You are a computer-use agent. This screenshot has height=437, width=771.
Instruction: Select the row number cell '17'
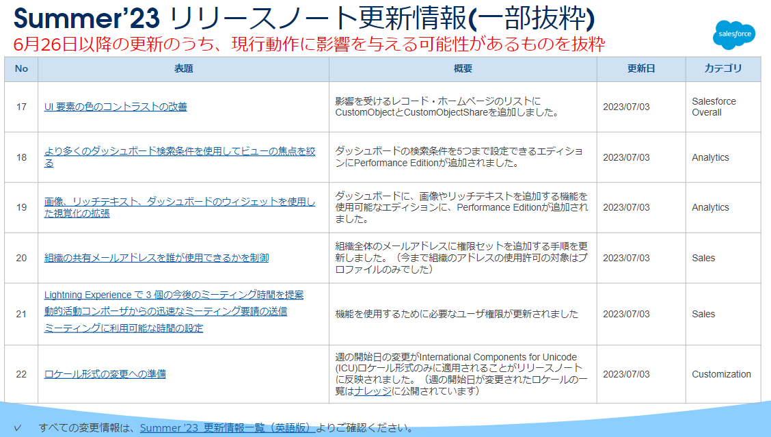21,107
